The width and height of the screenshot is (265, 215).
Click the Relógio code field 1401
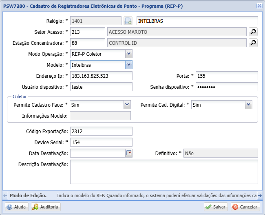[x=96, y=21]
